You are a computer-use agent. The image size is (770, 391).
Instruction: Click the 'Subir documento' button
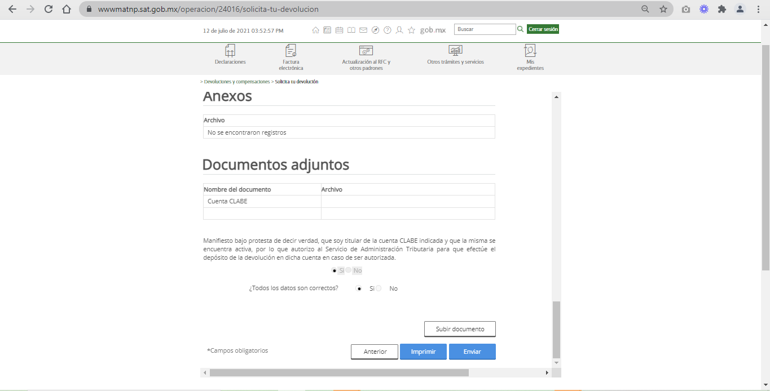[x=460, y=329]
